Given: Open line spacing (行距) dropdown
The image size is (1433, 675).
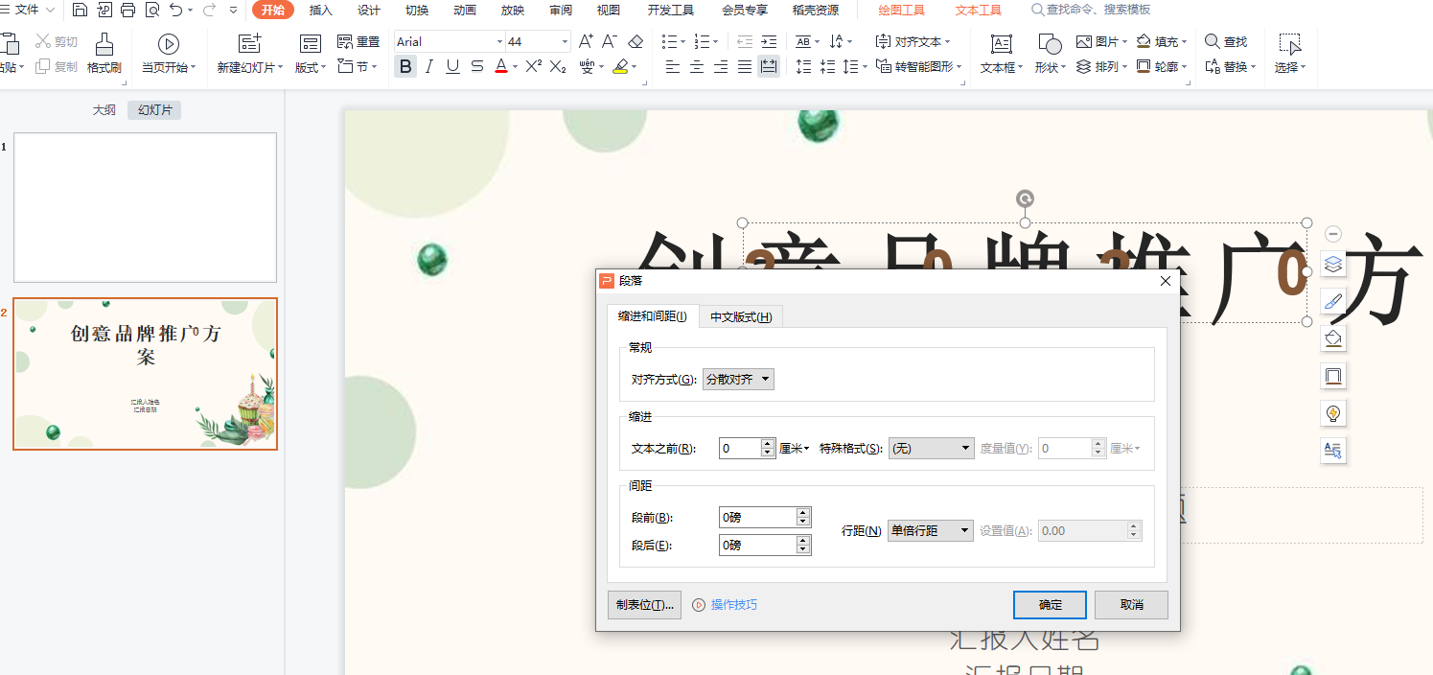Looking at the screenshot, I should [930, 530].
